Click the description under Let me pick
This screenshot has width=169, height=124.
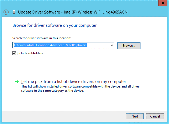(x=80, y=89)
